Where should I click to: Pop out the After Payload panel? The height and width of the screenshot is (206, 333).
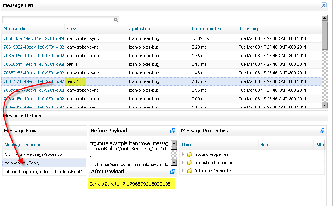click(x=173, y=172)
